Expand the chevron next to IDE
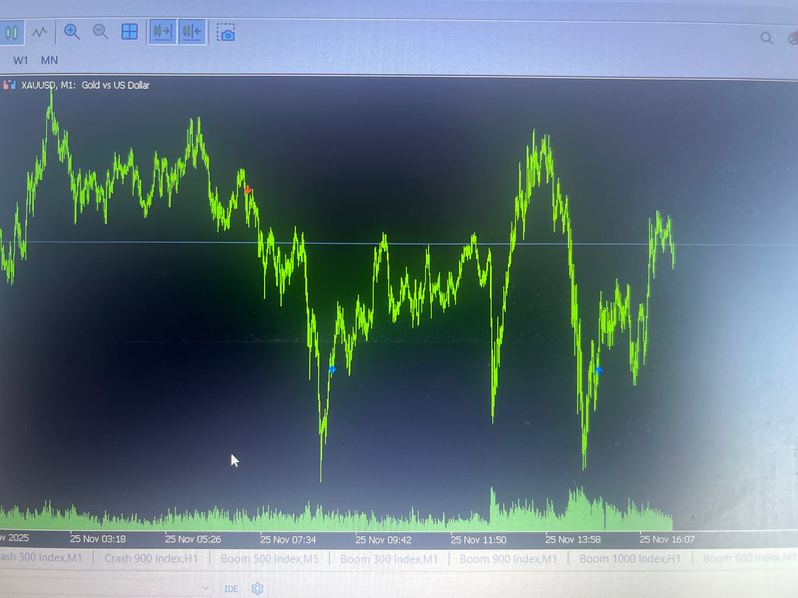798x598 pixels. 205,589
